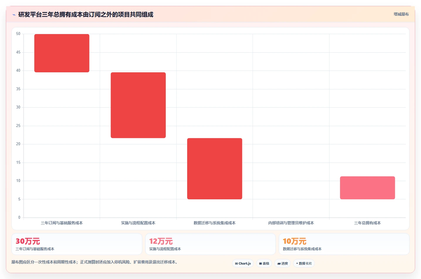Open the 30万元 summary card
421x279 pixels.
click(77, 244)
